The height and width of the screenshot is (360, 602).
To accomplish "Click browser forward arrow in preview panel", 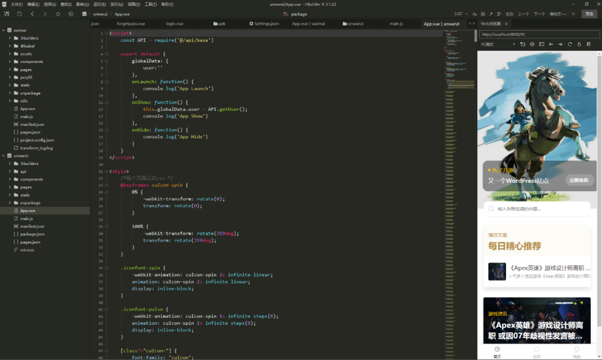I will tap(560, 44).
